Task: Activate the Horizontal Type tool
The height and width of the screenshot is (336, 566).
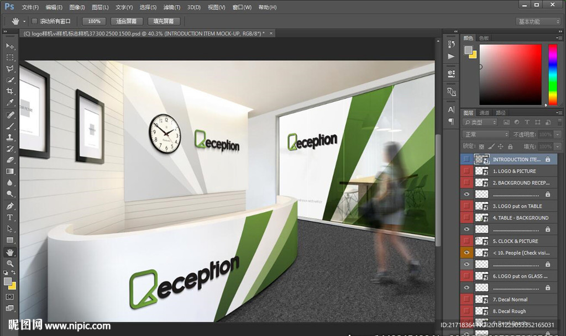Action: coord(10,217)
